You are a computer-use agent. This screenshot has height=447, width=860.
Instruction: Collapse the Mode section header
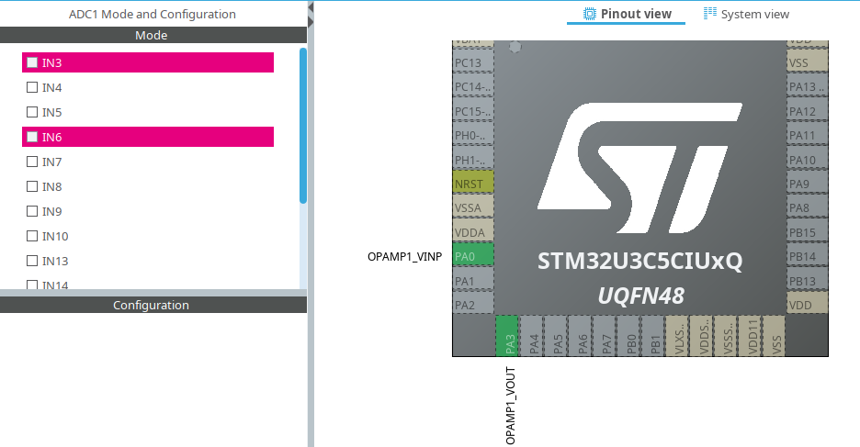point(153,35)
